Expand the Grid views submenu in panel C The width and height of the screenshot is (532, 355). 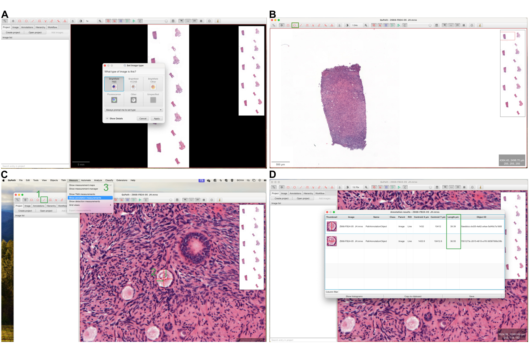pos(90,205)
